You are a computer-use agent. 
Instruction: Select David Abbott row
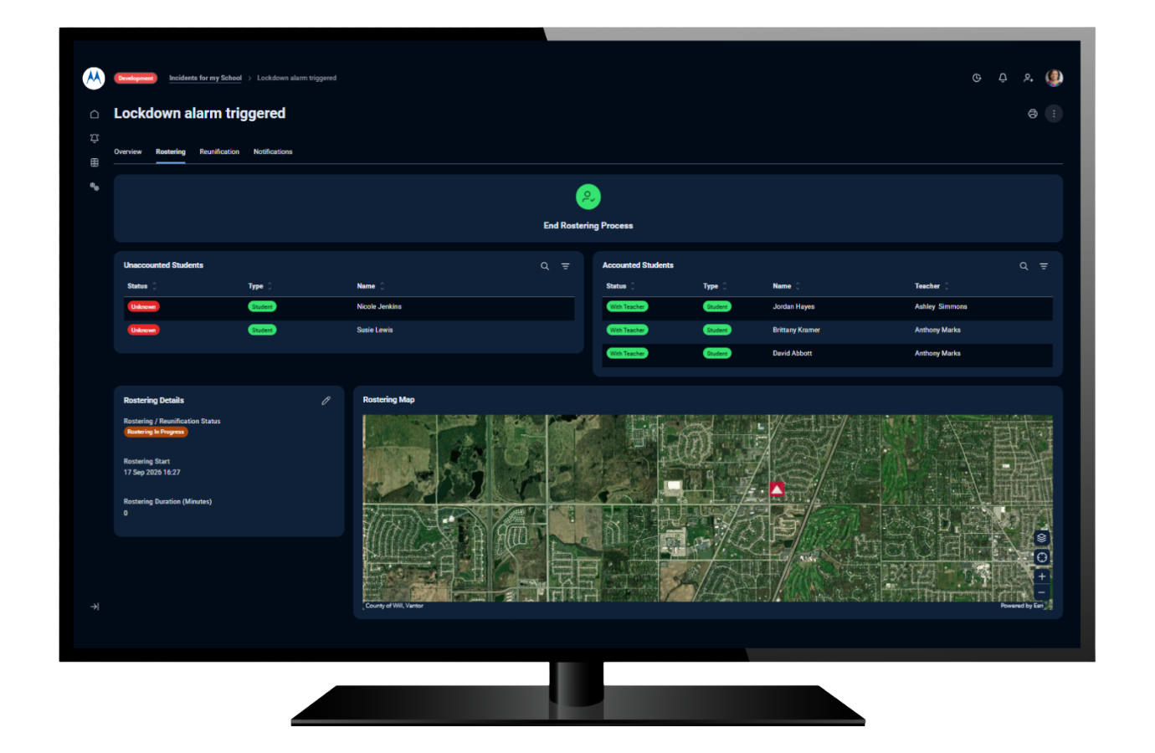[x=827, y=354]
